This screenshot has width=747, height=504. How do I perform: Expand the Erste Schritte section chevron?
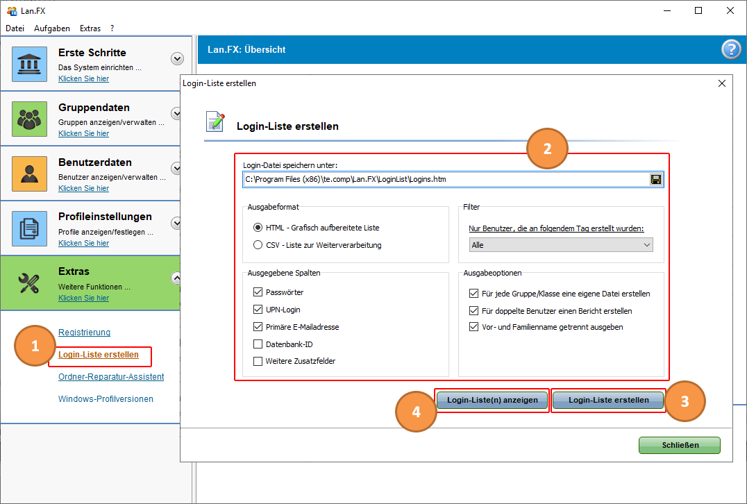(177, 59)
